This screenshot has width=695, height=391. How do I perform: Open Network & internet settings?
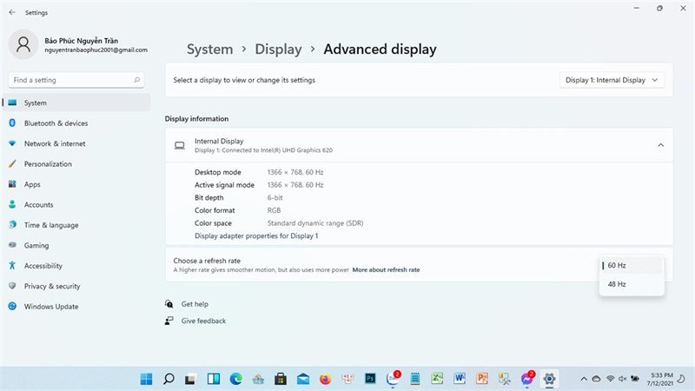(x=54, y=143)
